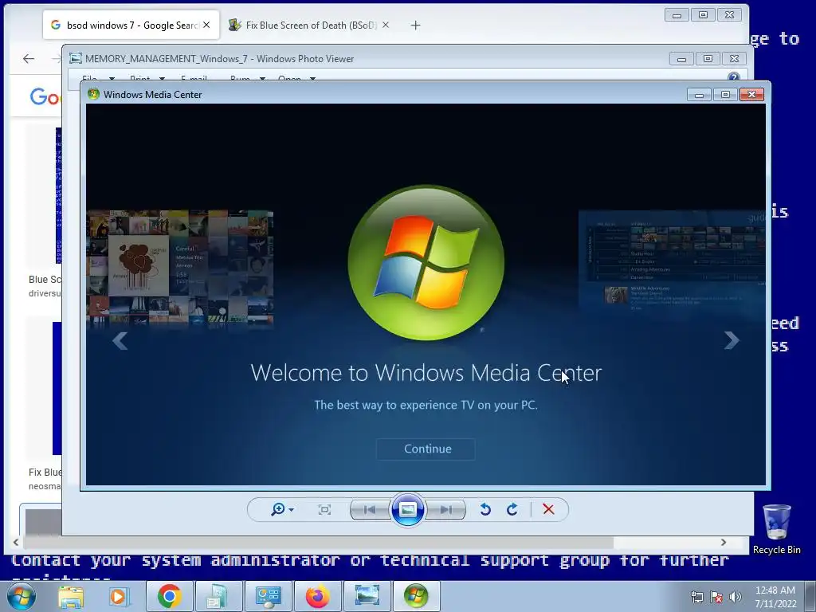Maximize the Windows Media Center window
The height and width of the screenshot is (612, 816).
tap(725, 94)
